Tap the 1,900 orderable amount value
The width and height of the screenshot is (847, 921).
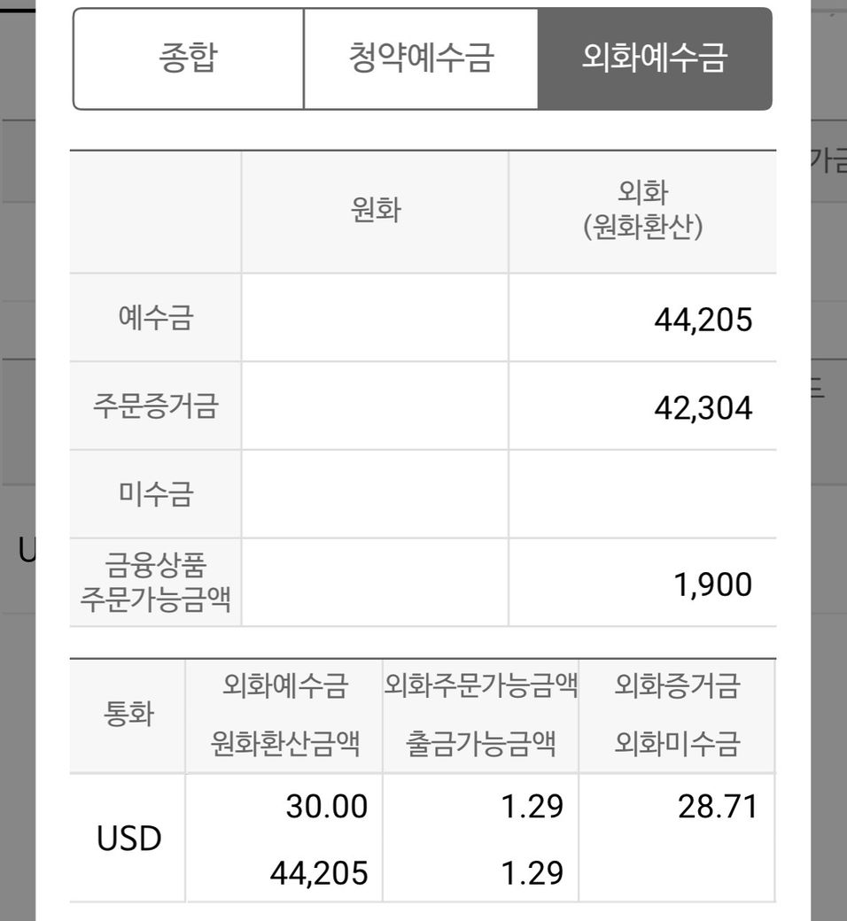(x=712, y=585)
